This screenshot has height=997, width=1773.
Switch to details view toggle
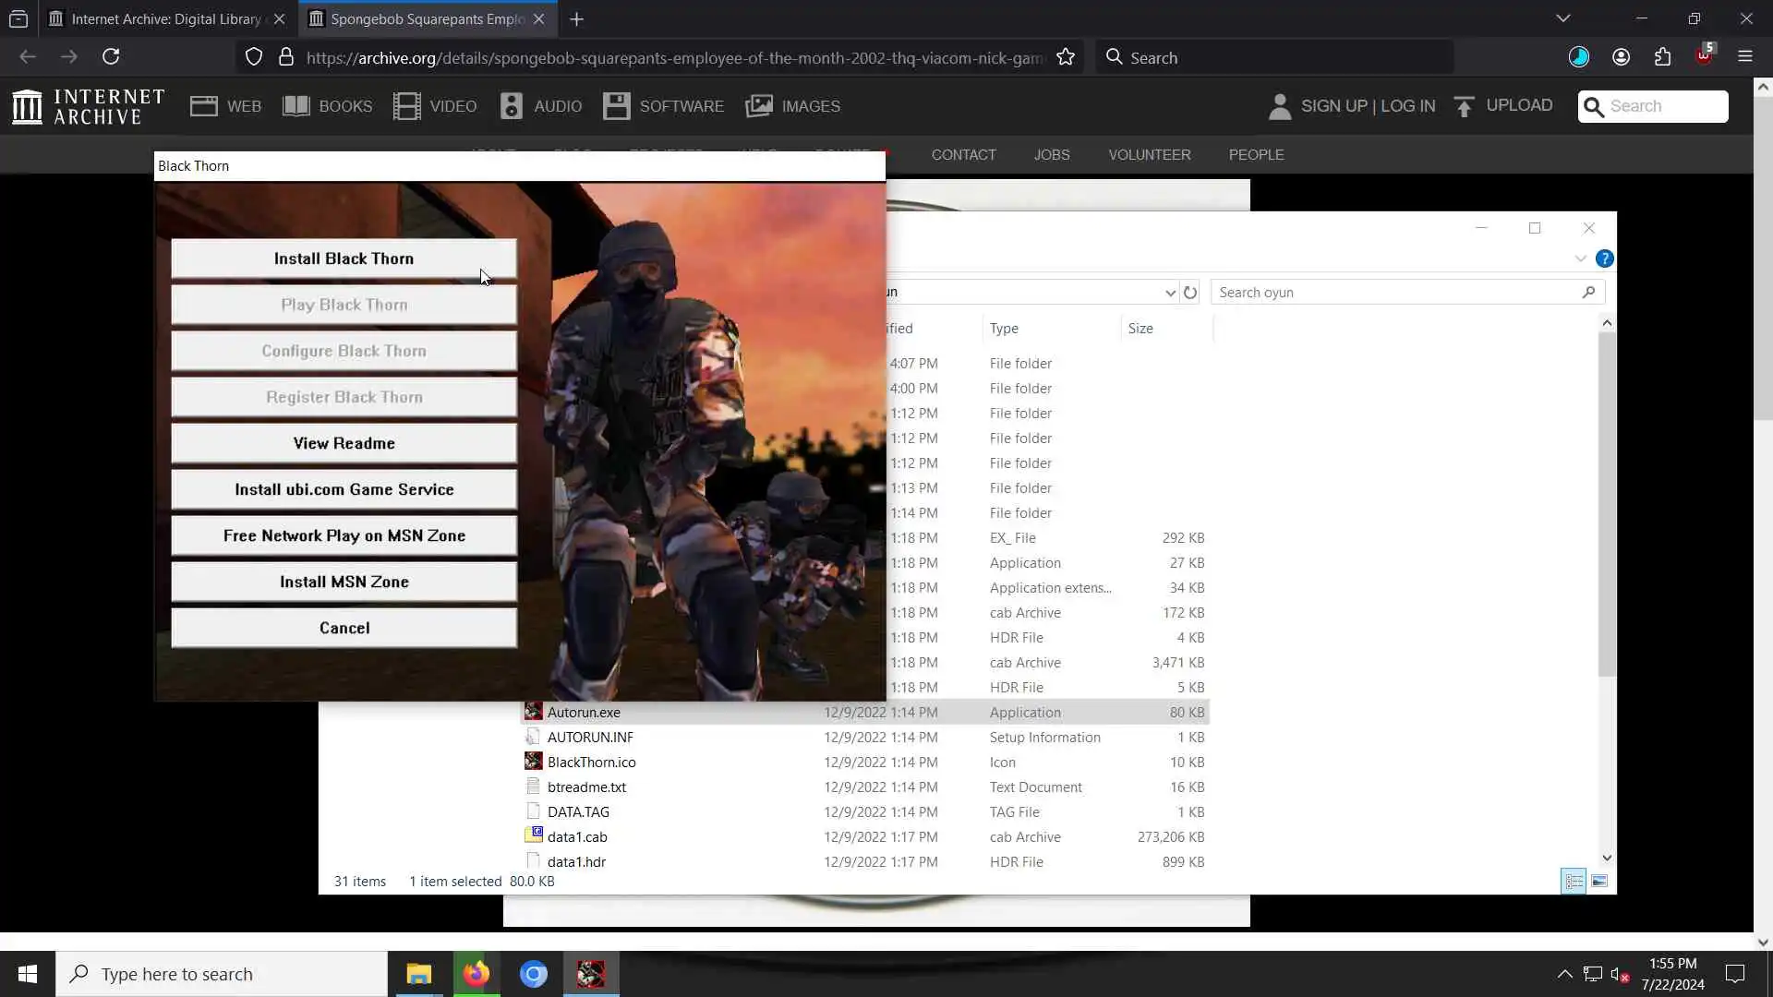click(x=1574, y=881)
